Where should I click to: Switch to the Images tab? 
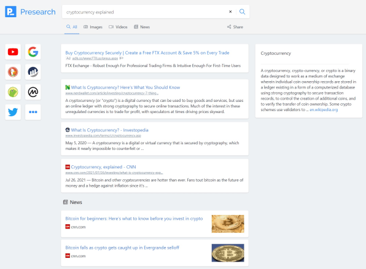click(93, 27)
